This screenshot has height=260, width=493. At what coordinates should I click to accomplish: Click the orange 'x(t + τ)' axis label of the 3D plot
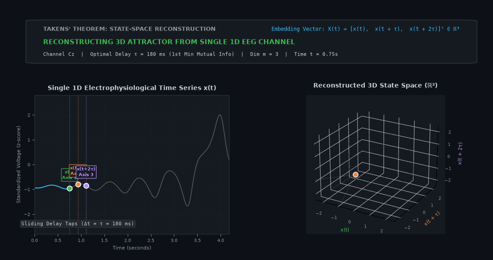[x=432, y=218]
